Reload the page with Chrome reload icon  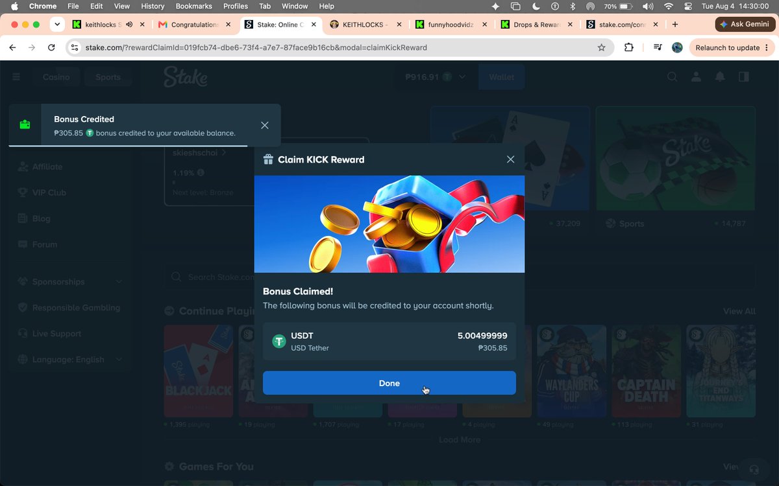(51, 47)
